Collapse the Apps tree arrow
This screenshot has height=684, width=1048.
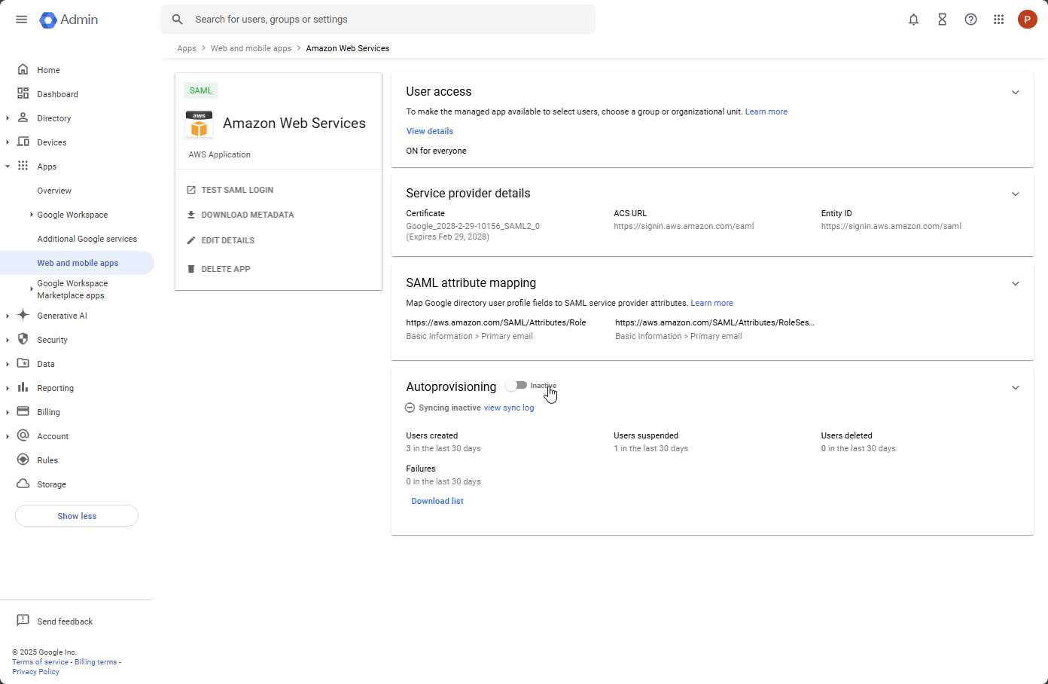click(8, 166)
